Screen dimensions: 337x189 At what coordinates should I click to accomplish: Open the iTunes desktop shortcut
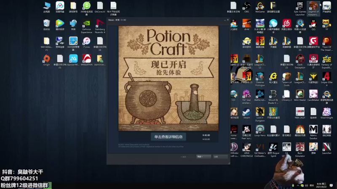tap(86, 42)
